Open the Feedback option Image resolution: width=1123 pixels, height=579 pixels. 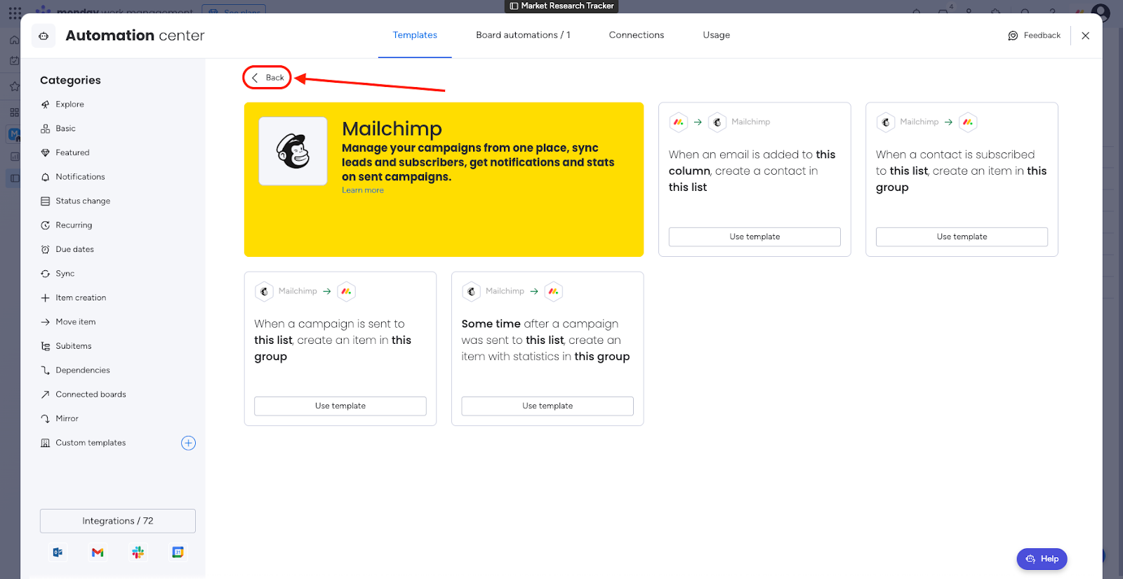[x=1035, y=36]
